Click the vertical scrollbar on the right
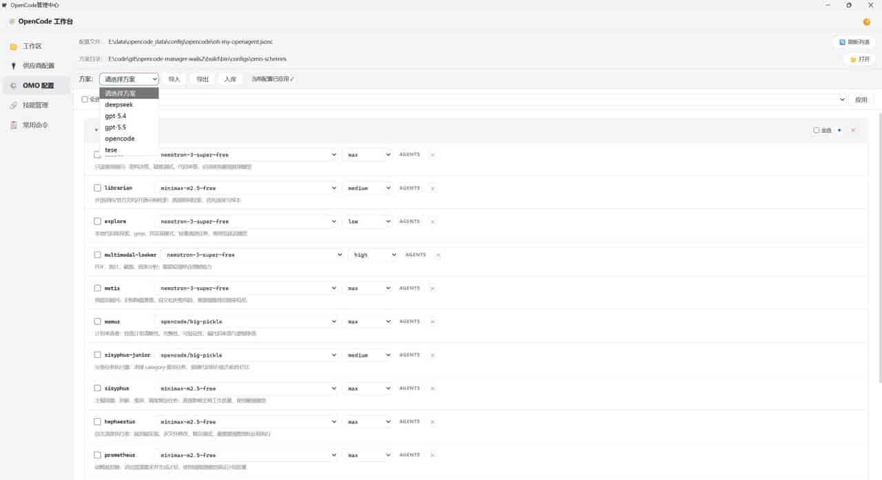 pos(879,248)
